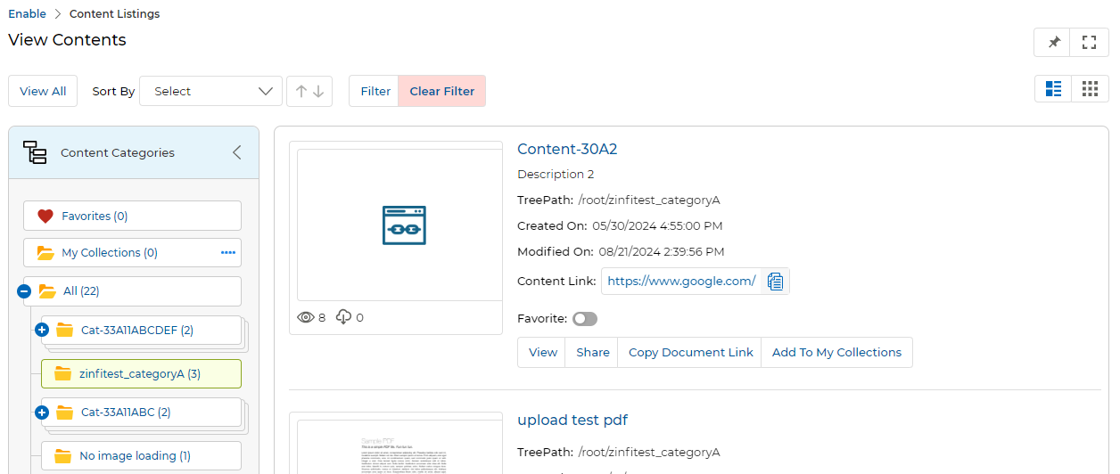The width and height of the screenshot is (1120, 474).
Task: Select My Collections (0) category
Action: [132, 253]
